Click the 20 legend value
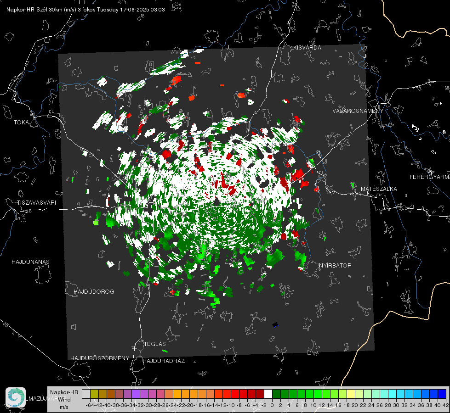450x413 pixels. coord(355,405)
